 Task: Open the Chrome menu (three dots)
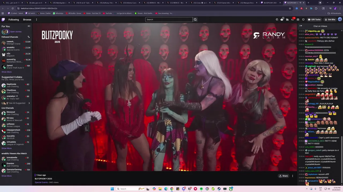point(340,8)
